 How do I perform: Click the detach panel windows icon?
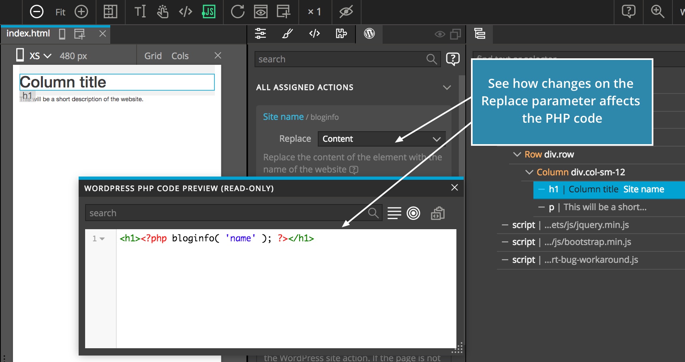click(456, 34)
